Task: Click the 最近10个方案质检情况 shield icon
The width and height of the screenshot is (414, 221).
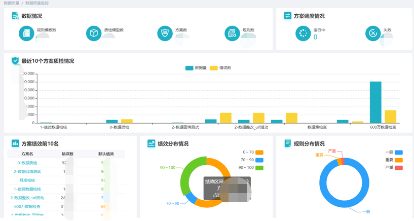Action: click(x=15, y=61)
